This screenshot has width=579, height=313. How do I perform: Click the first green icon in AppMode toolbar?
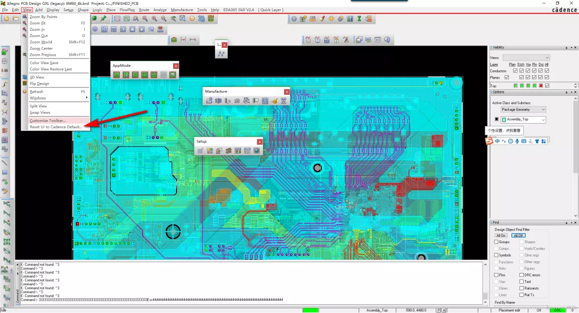(117, 75)
